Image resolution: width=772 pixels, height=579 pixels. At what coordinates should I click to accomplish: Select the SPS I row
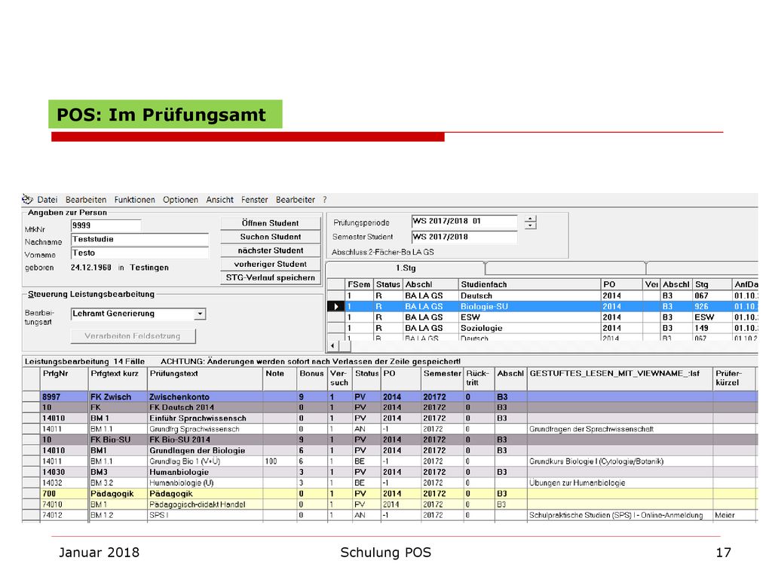(389, 516)
